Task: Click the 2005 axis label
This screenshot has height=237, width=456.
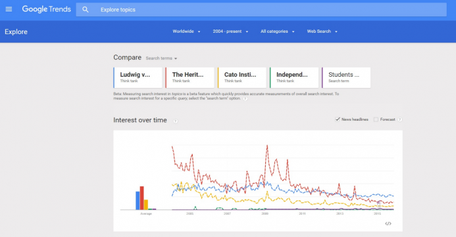Action: click(x=190, y=213)
